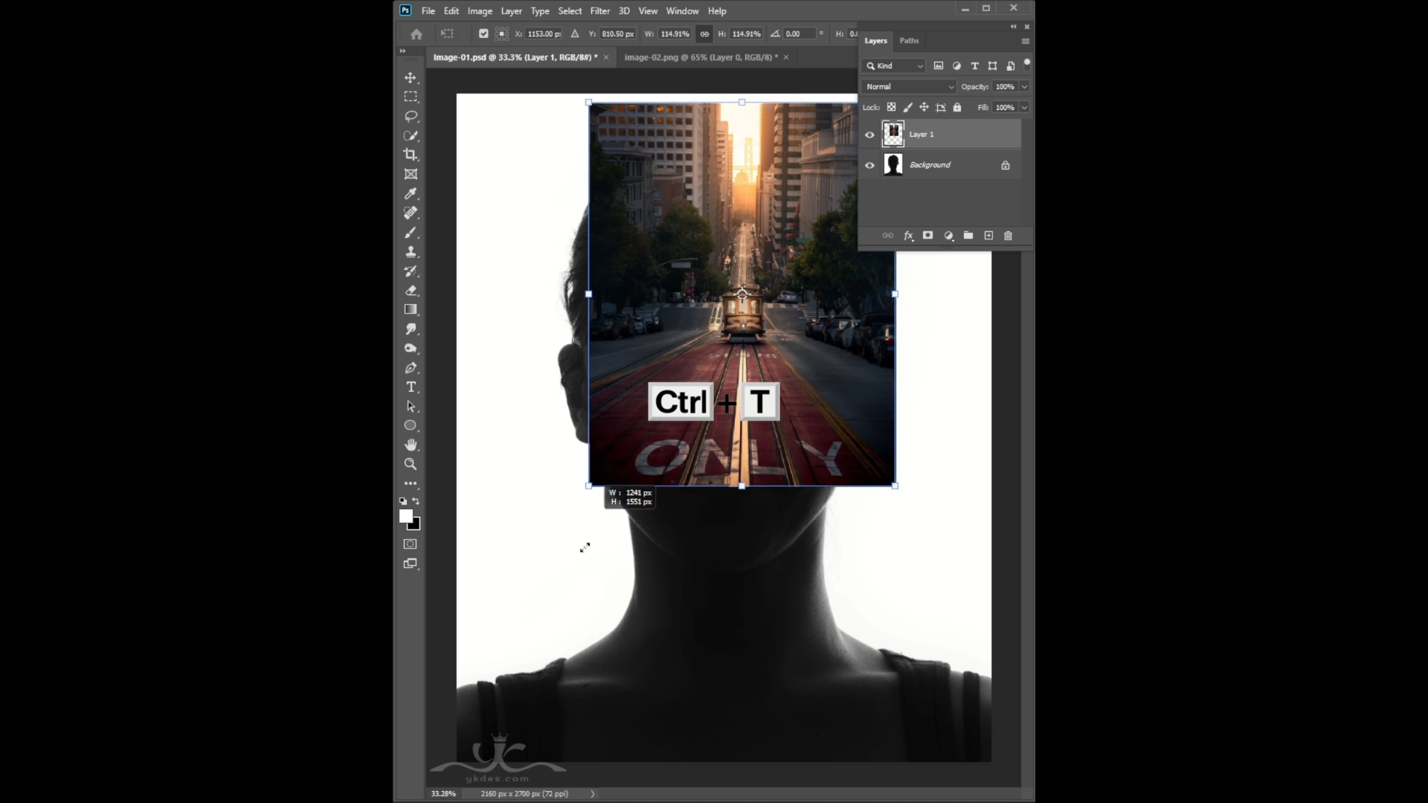Toggle maintain aspect ratio link button
Screen dimensions: 1428x803
[704, 33]
